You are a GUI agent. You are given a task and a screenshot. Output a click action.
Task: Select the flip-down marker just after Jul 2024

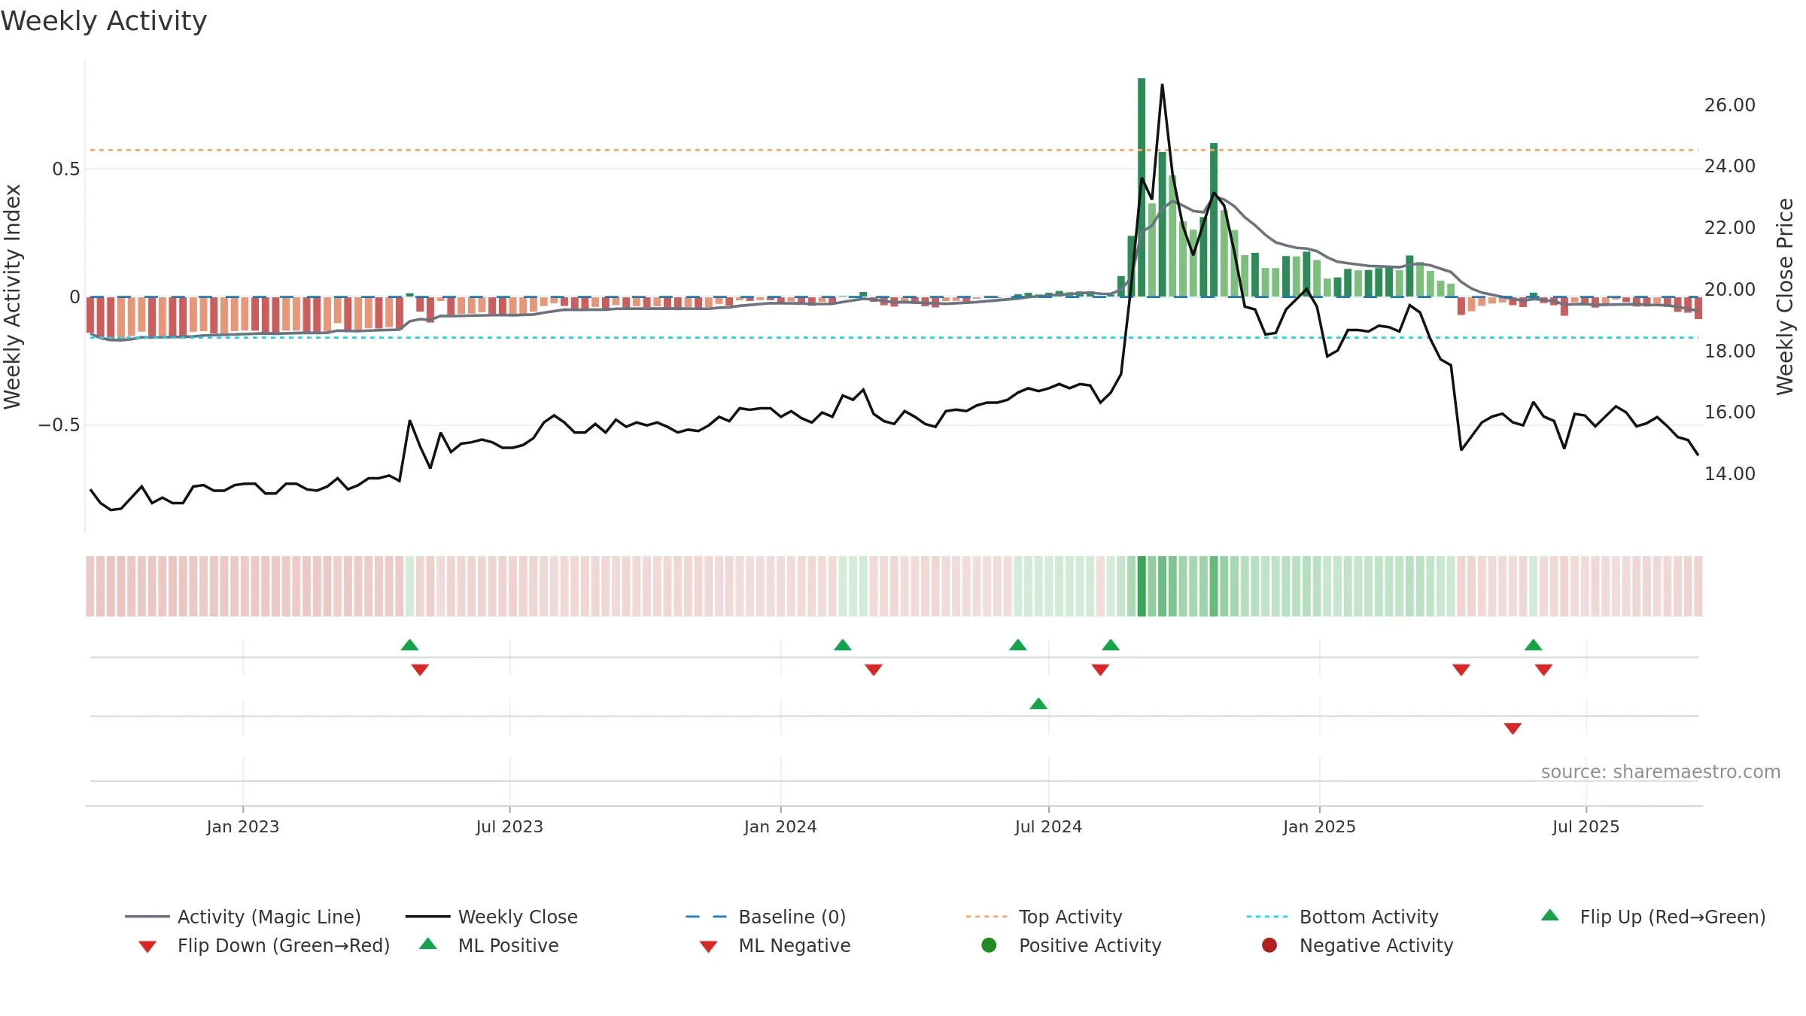[x=1100, y=670]
